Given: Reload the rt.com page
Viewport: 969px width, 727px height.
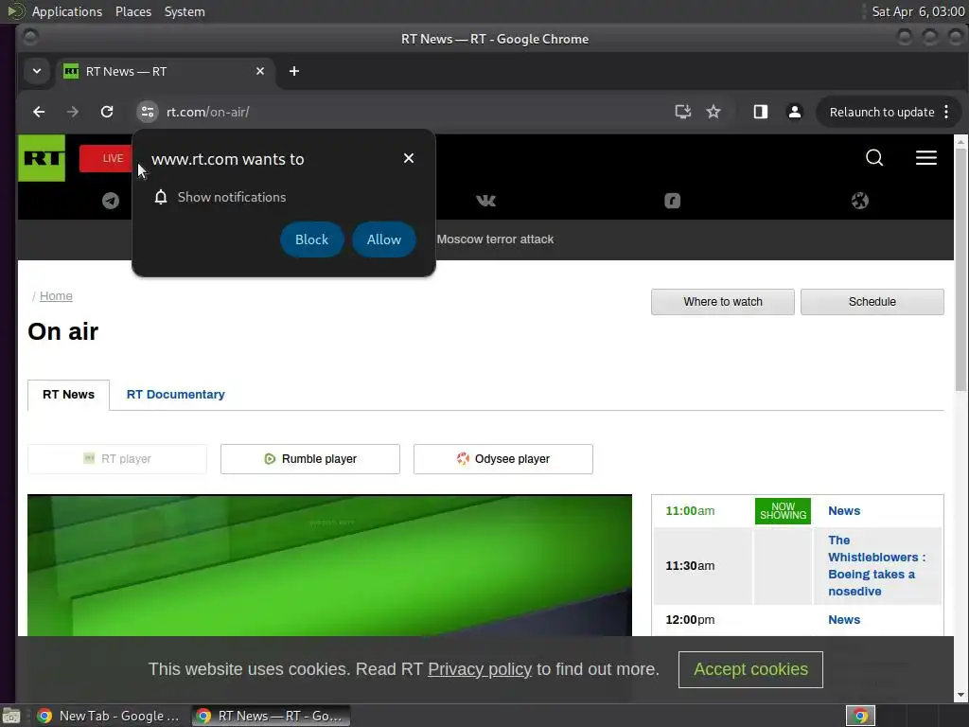Looking at the screenshot, I should coord(107,112).
